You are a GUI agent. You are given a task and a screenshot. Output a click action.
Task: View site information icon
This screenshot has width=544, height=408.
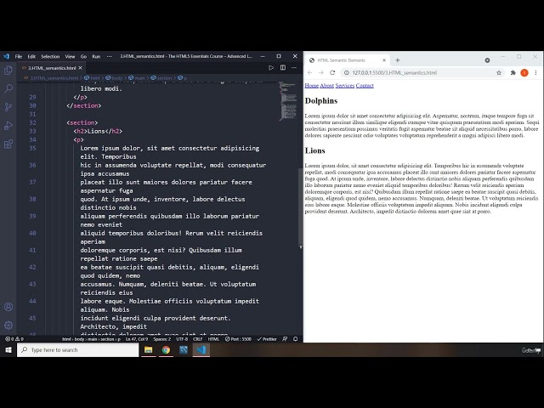coord(346,73)
